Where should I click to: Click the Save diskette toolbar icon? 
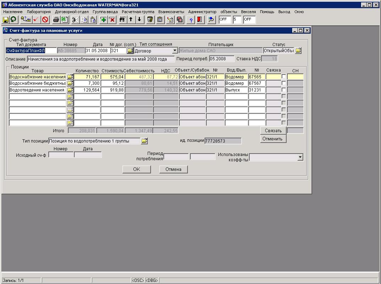coord(6,20)
